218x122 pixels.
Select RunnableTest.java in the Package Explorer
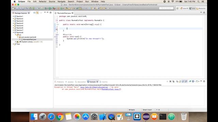tap(30, 39)
